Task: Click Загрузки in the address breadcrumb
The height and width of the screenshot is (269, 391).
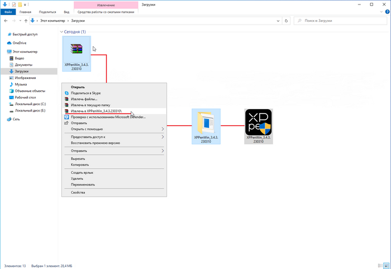Action: [x=78, y=21]
